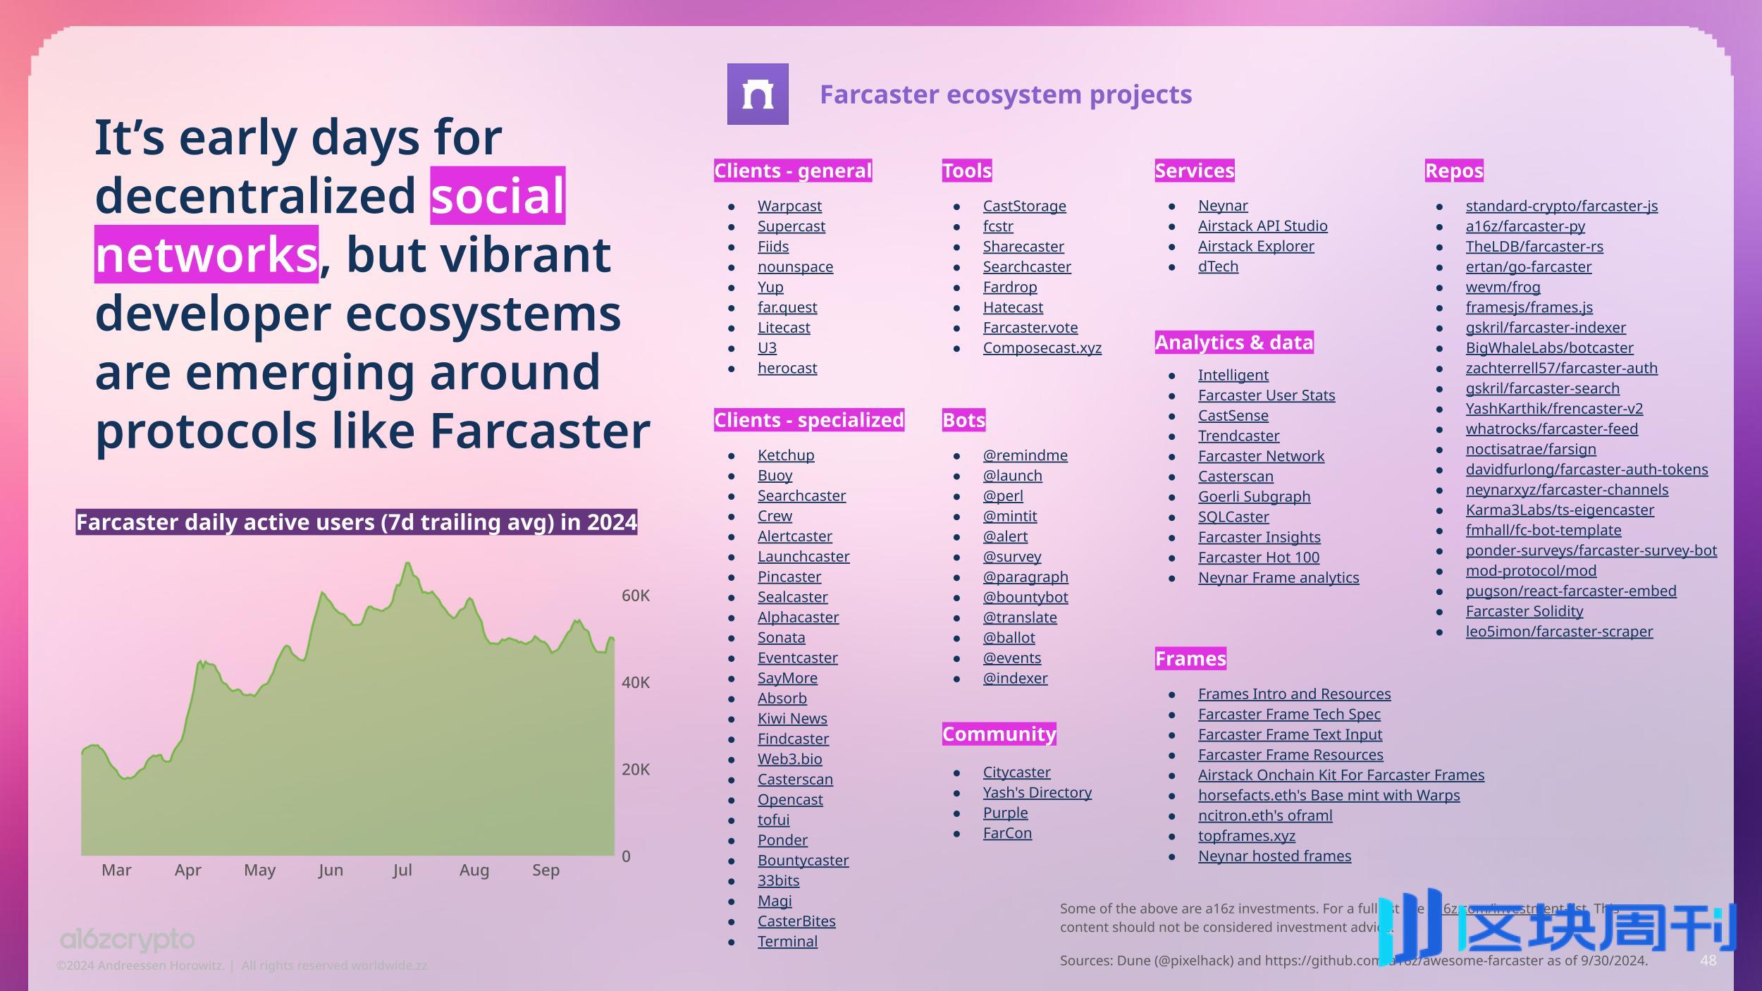Viewport: 1762px width, 991px height.
Task: Open the Citycaster community link
Action: 1016,773
